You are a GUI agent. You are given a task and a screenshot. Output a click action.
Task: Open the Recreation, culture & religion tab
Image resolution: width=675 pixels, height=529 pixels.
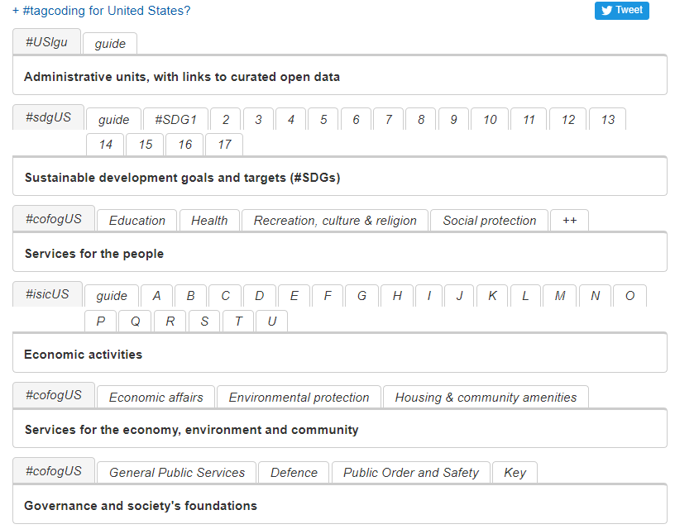(334, 220)
